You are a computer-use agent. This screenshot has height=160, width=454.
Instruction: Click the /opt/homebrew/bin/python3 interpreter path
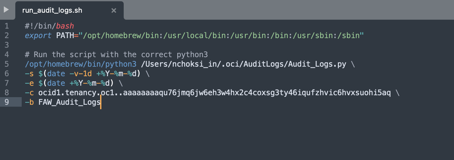point(81,64)
